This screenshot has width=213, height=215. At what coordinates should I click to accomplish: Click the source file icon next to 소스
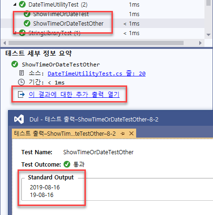coord(21,73)
